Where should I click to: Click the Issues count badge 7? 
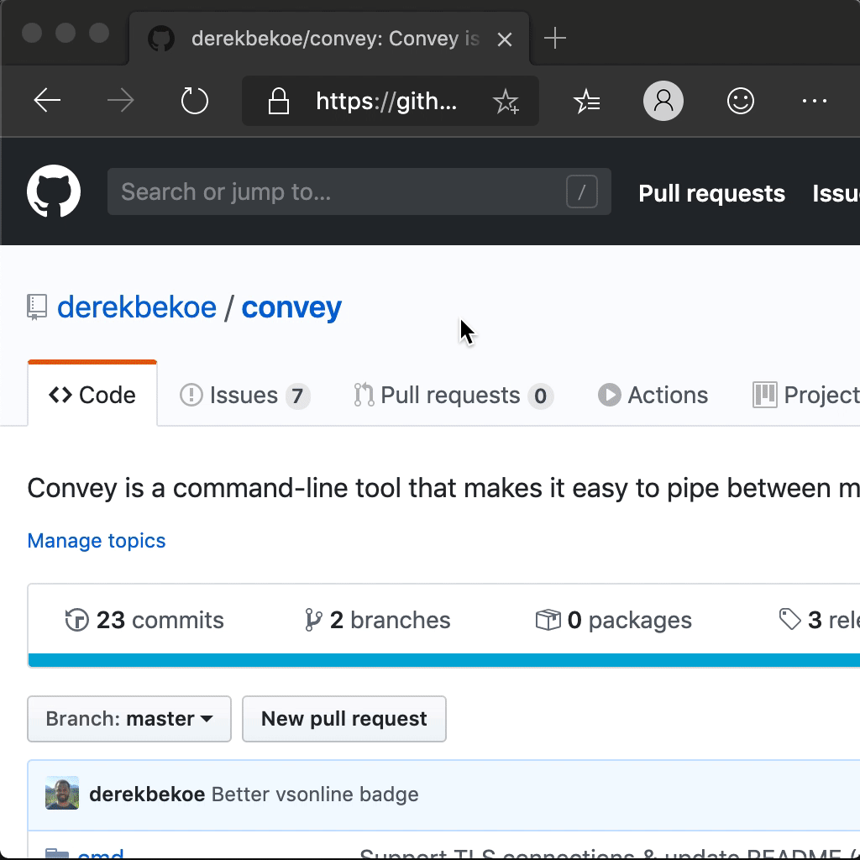tap(297, 396)
